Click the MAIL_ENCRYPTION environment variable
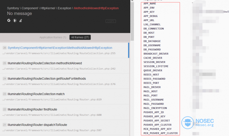The width and height of the screenshot is (229, 136). tap(155, 108)
